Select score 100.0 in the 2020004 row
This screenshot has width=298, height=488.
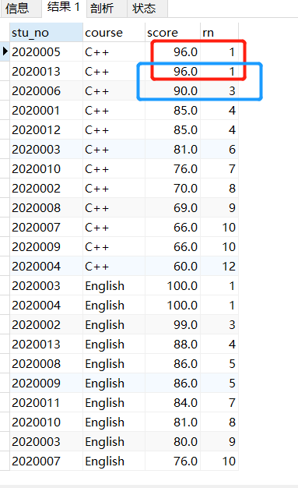(173, 306)
